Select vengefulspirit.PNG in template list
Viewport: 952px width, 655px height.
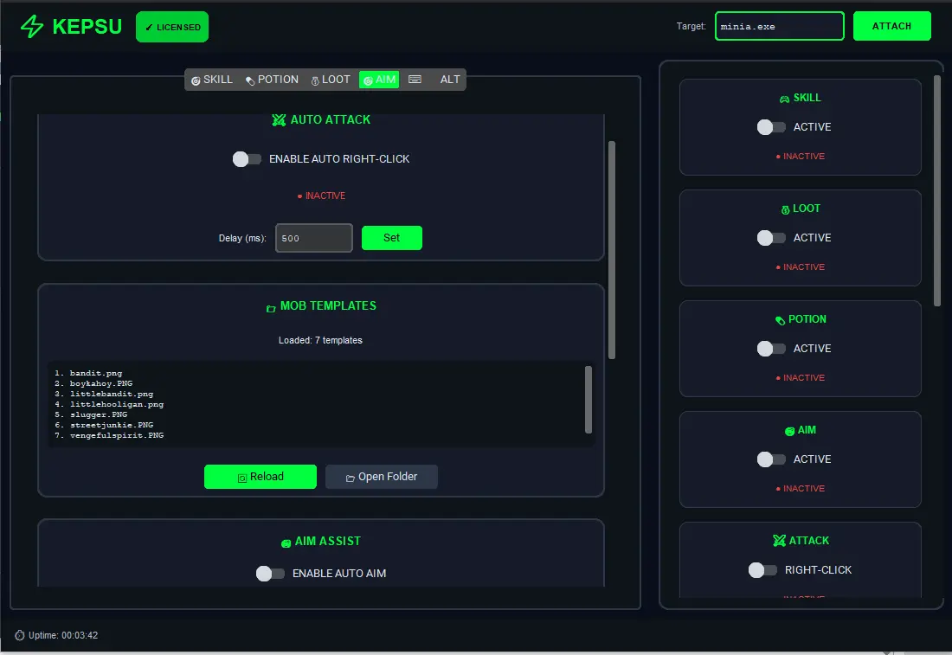coord(109,435)
